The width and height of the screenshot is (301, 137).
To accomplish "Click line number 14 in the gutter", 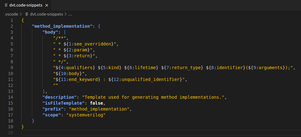I will 11,97.
